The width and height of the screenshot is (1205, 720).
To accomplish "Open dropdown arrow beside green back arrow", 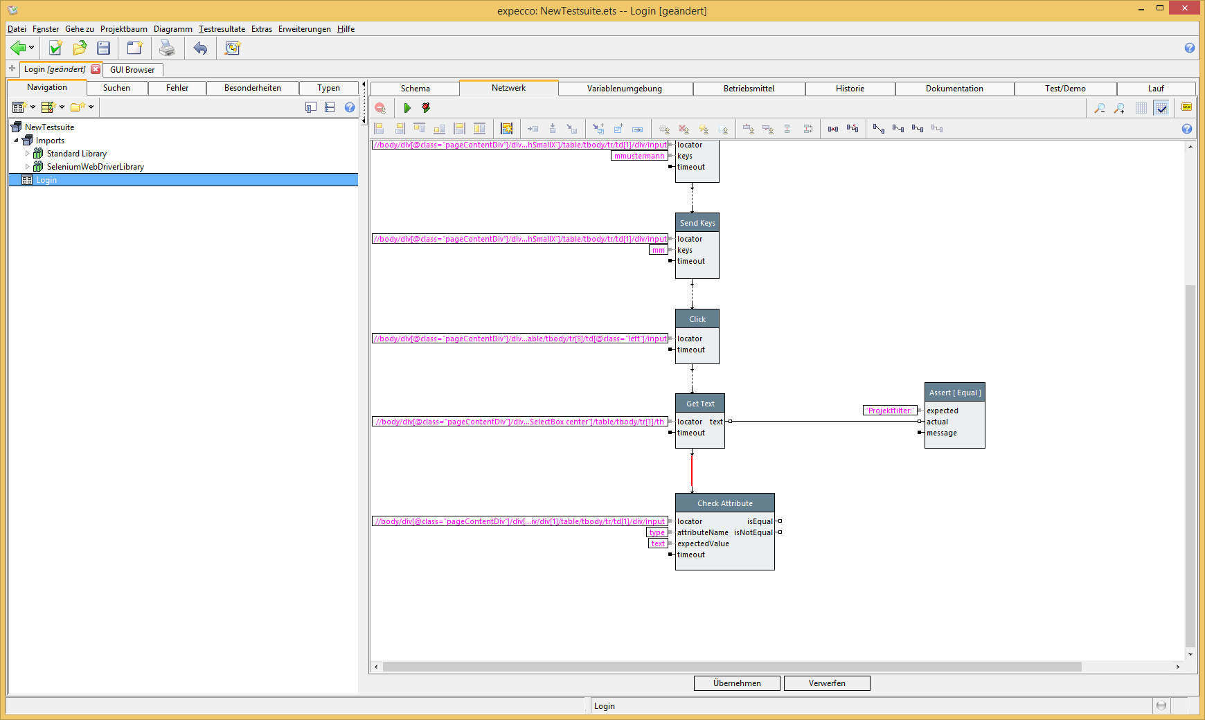I will tap(31, 48).
